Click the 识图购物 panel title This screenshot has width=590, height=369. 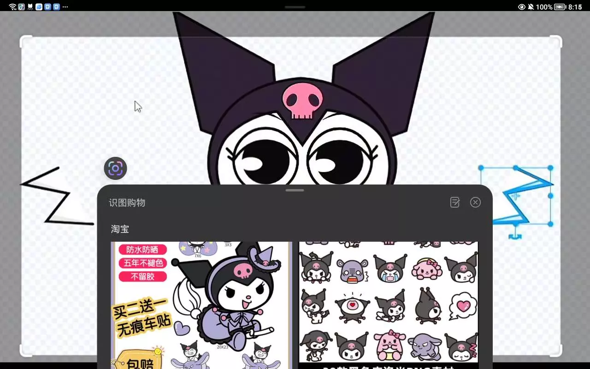coord(127,202)
